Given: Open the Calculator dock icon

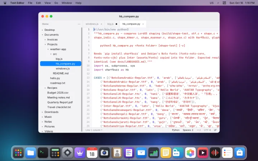Looking at the screenshot, I should pos(55,153).
